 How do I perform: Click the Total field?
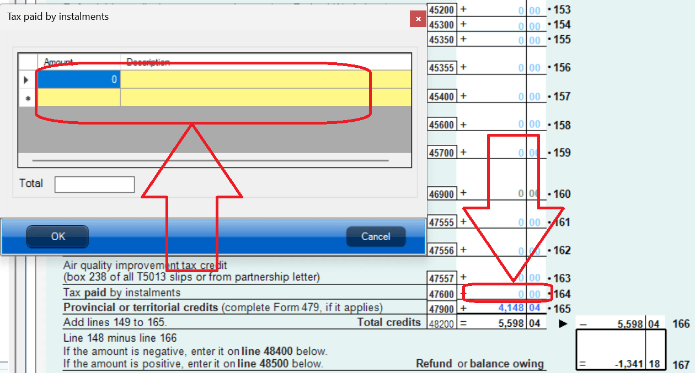[94, 185]
